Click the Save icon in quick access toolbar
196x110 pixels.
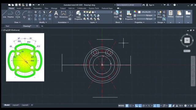(16, 5)
